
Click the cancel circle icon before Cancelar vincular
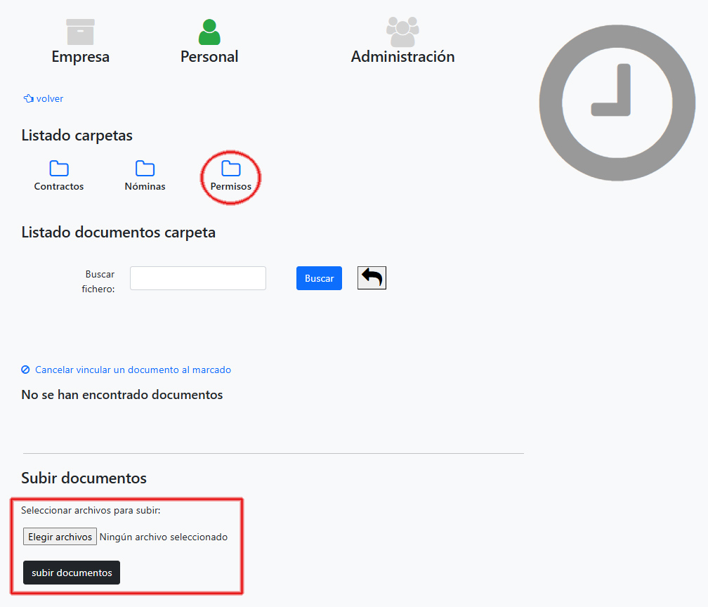(26, 370)
